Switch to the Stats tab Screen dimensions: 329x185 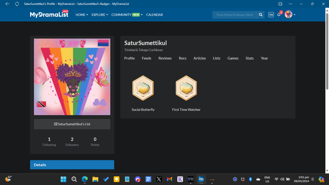249,58
